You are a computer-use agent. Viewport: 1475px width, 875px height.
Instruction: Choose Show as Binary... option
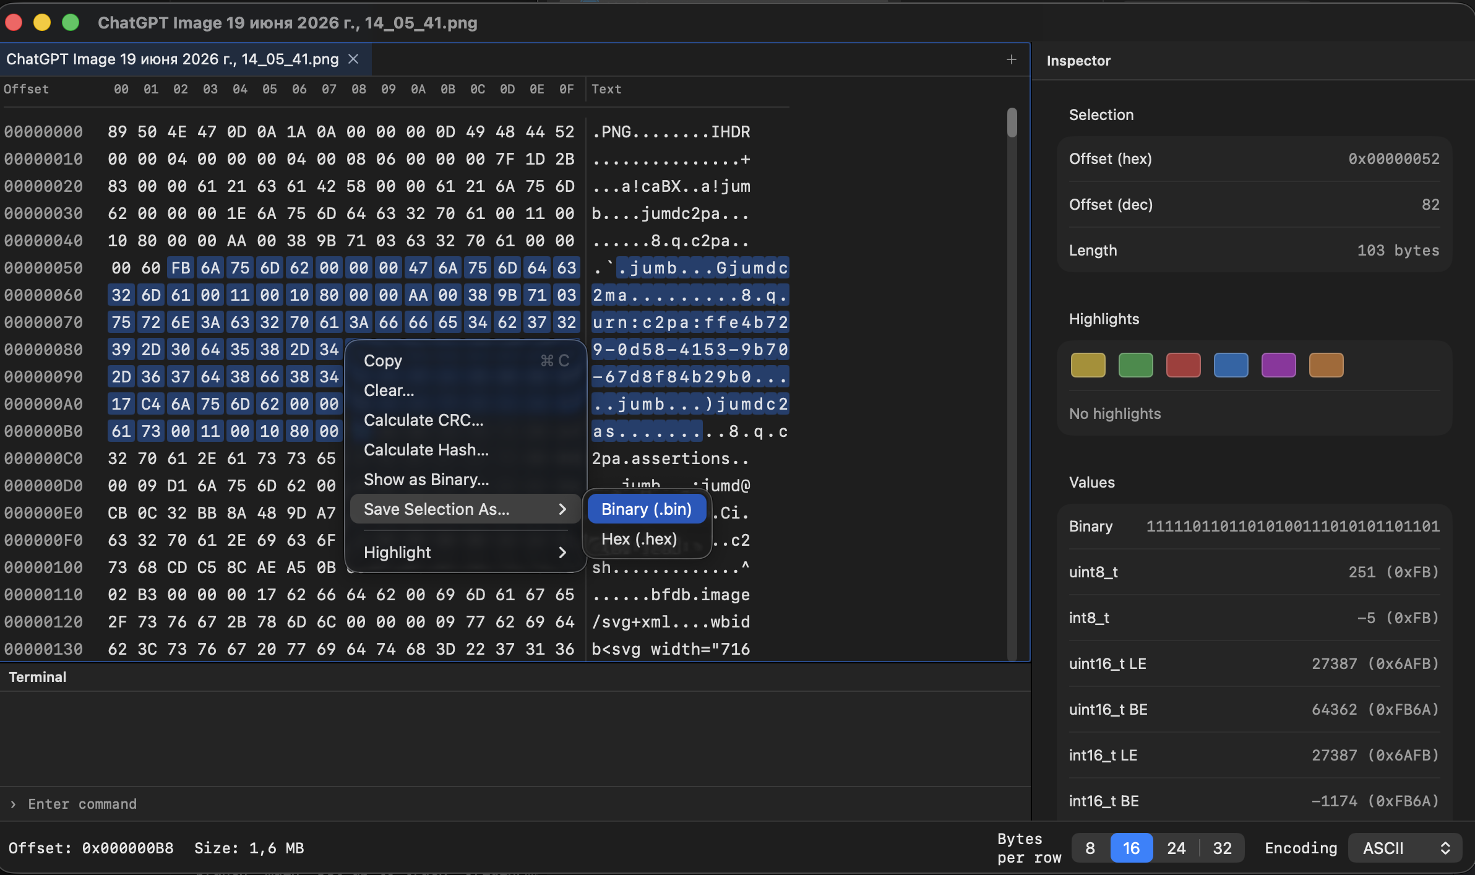coord(465,480)
